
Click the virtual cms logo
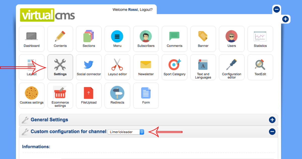tap(48, 15)
